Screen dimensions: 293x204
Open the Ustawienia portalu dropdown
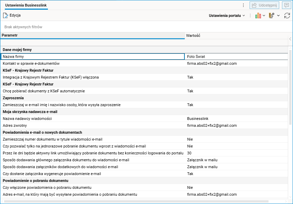227,16
